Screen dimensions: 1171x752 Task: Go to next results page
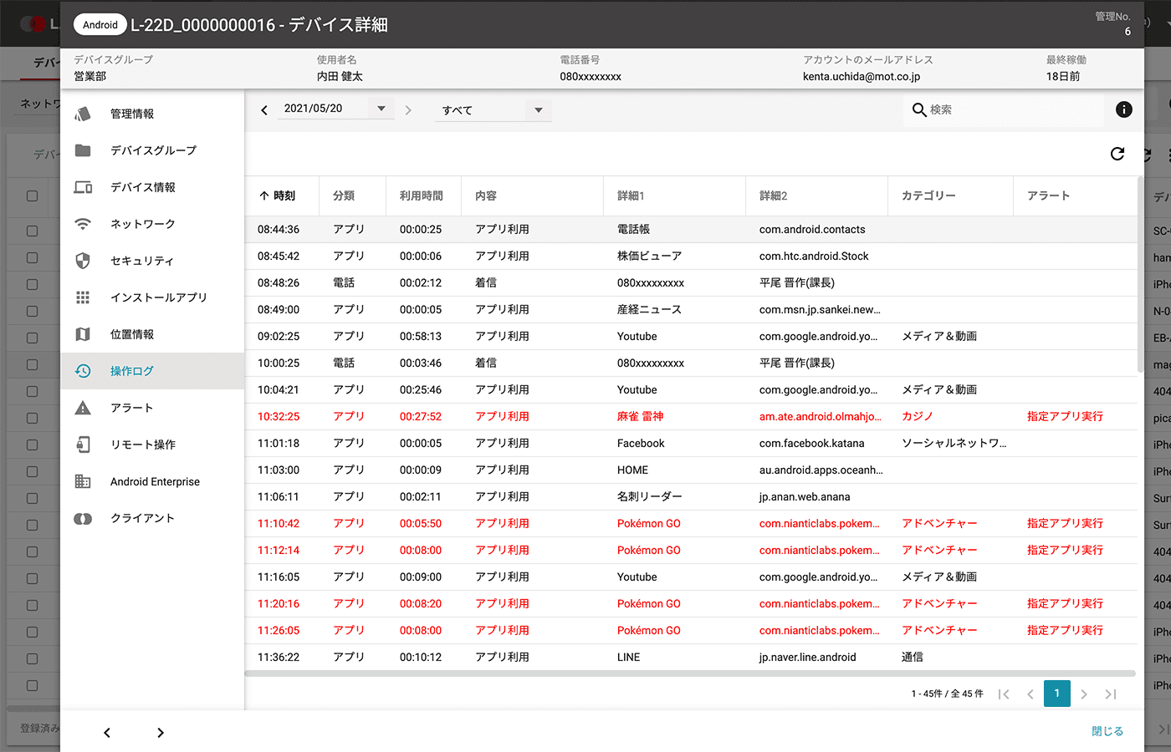1084,694
